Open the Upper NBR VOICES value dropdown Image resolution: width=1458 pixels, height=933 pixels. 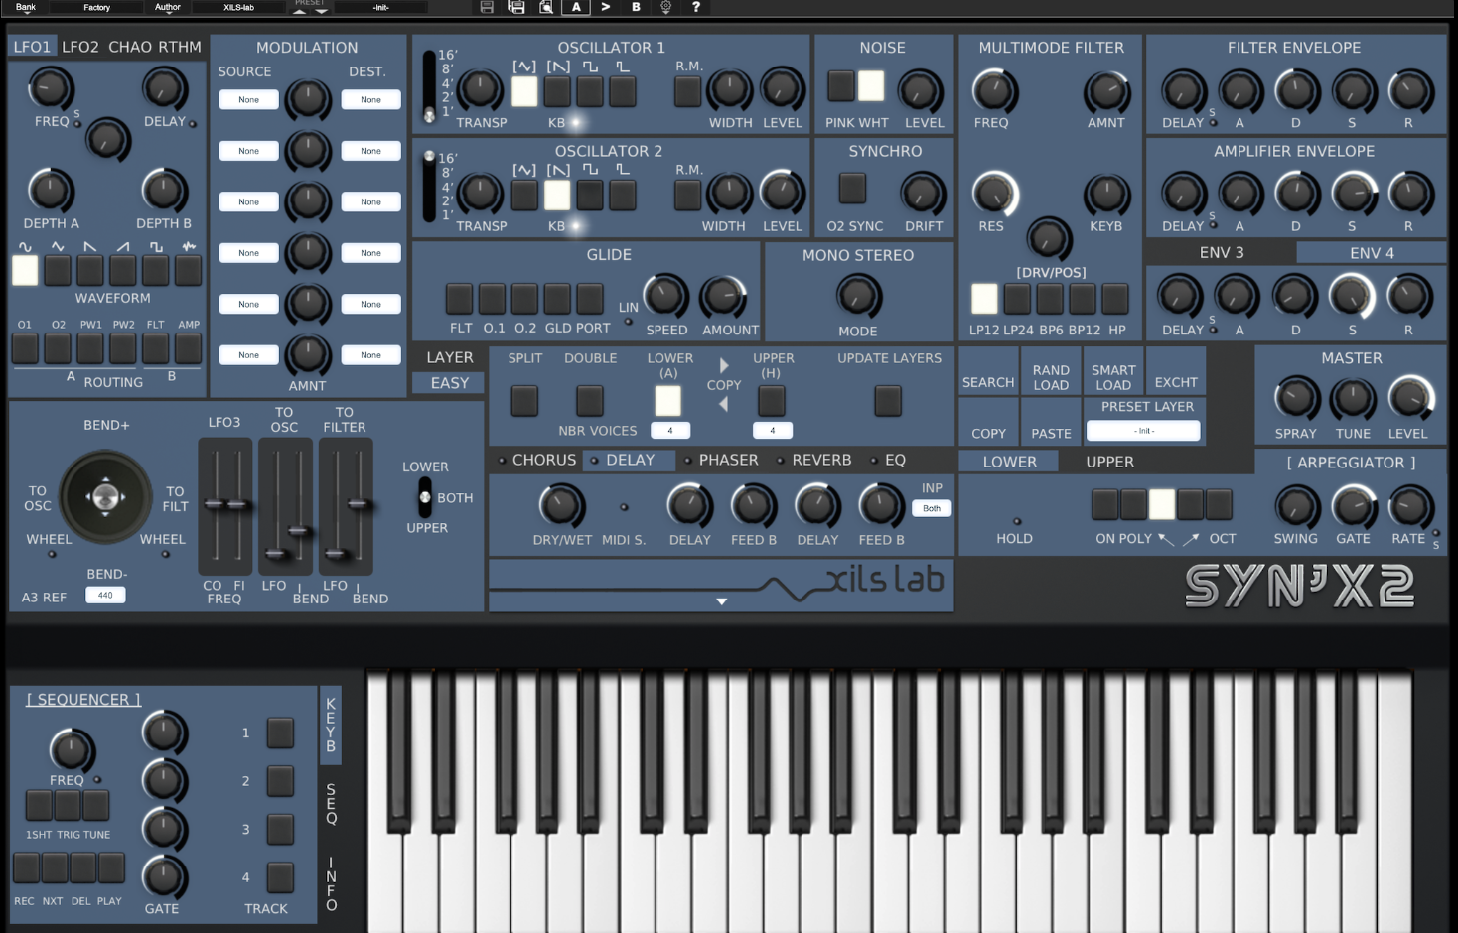click(772, 430)
